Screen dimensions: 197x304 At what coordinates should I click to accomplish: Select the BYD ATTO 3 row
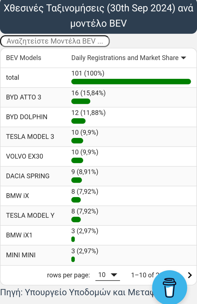coord(24,97)
